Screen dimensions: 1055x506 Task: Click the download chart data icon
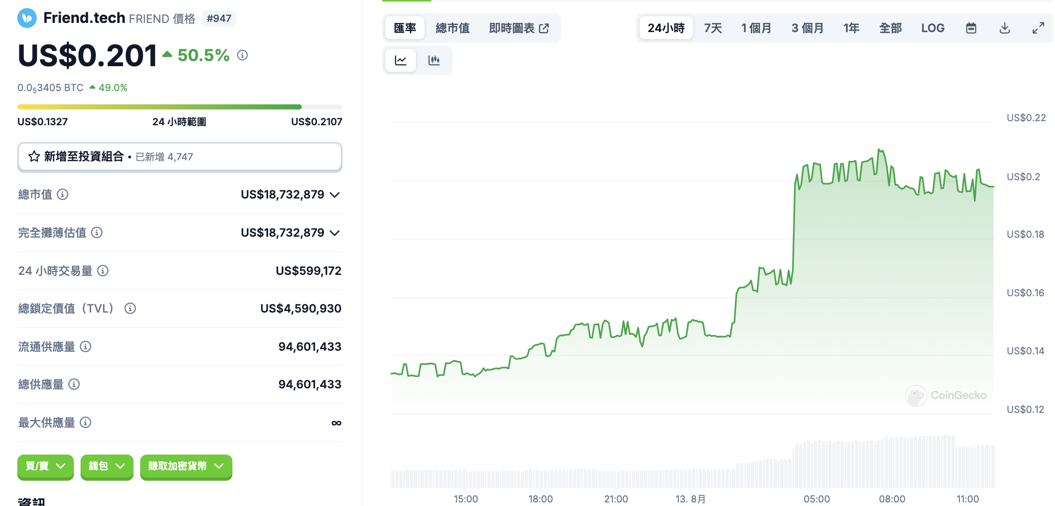coord(1005,28)
